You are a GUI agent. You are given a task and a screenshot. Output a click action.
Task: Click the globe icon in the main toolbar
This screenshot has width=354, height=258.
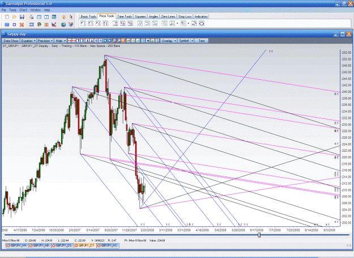tap(63, 24)
